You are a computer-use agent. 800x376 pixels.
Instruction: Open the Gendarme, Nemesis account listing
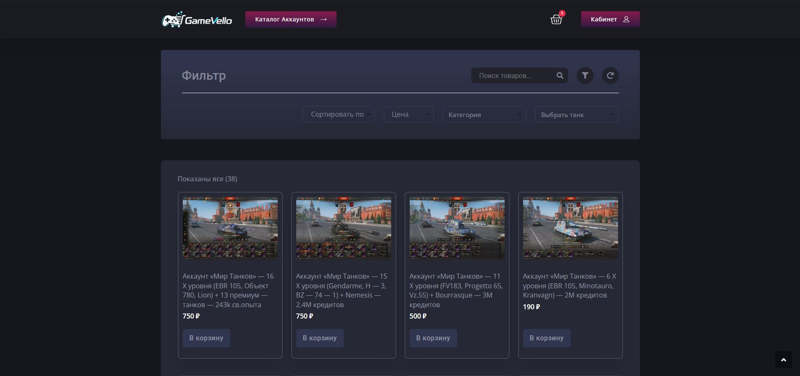[342, 290]
